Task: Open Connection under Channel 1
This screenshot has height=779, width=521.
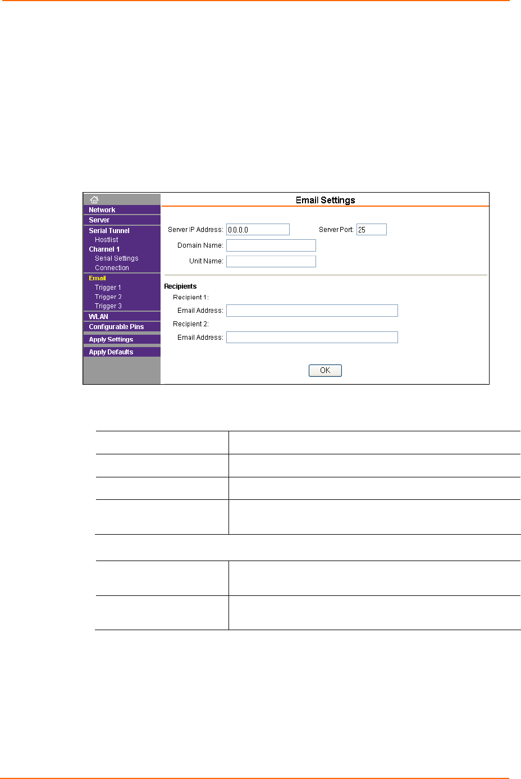Action: pyautogui.click(x=112, y=268)
